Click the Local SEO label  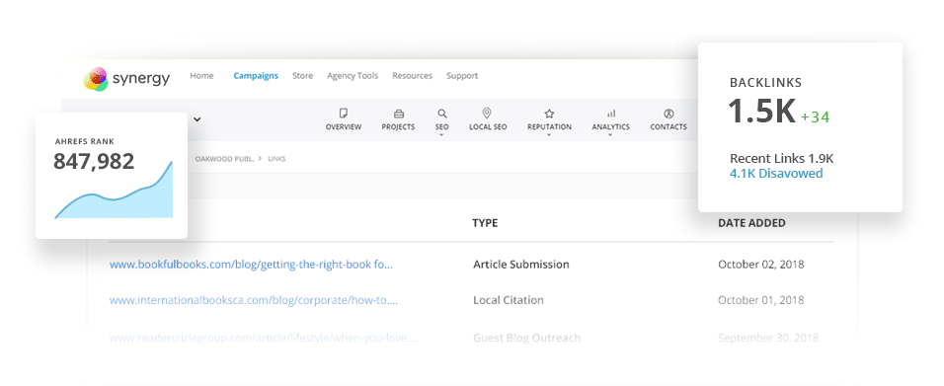(488, 127)
